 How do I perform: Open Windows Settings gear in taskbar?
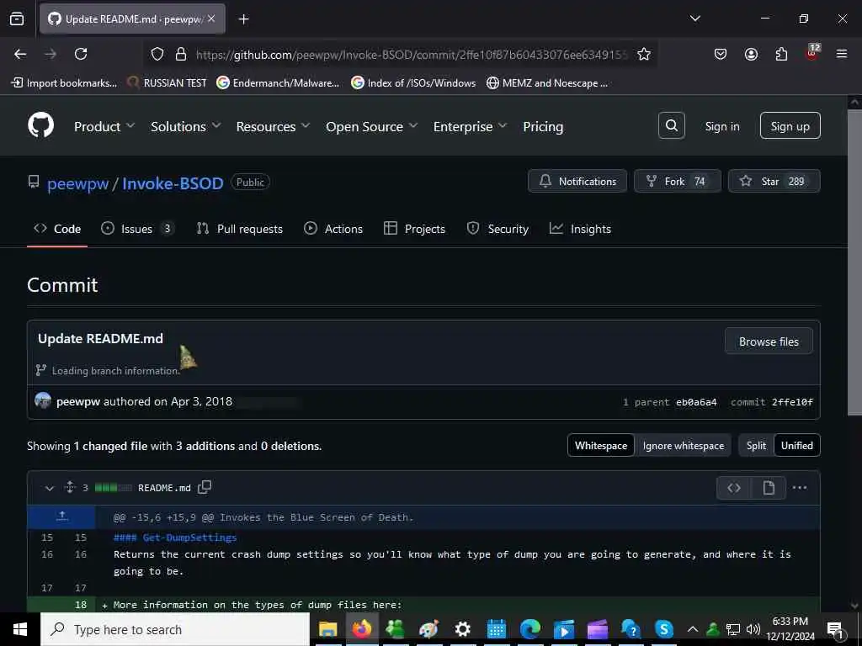463,629
